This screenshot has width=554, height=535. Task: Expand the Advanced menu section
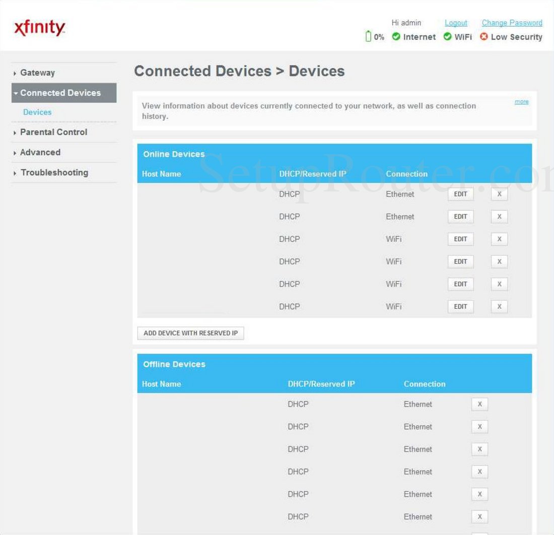pos(40,152)
